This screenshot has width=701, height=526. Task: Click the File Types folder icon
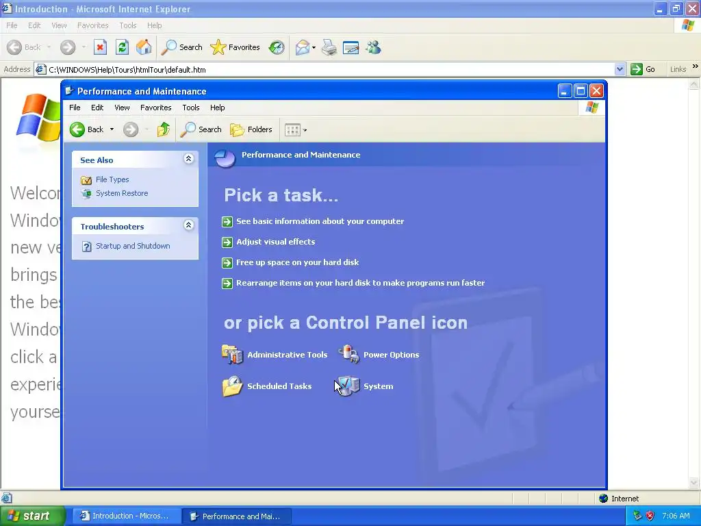click(86, 180)
